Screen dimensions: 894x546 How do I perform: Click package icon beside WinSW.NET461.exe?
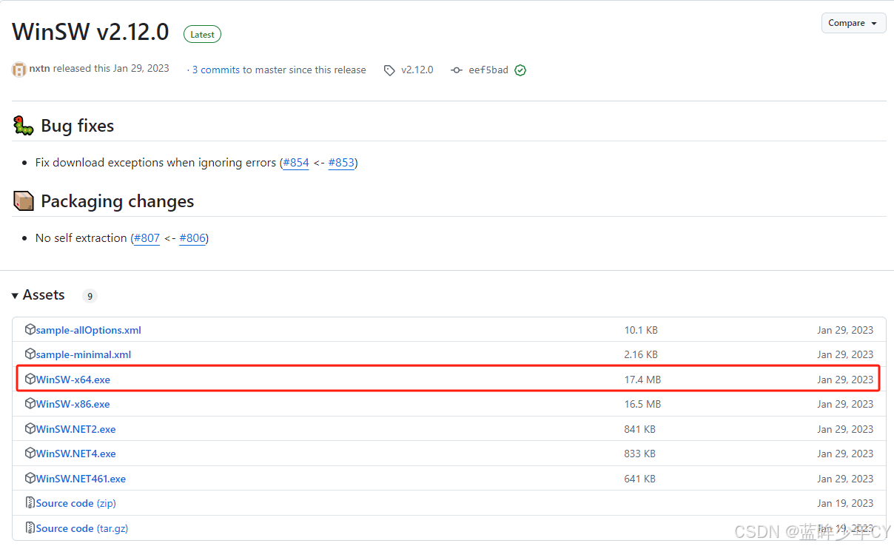point(30,478)
